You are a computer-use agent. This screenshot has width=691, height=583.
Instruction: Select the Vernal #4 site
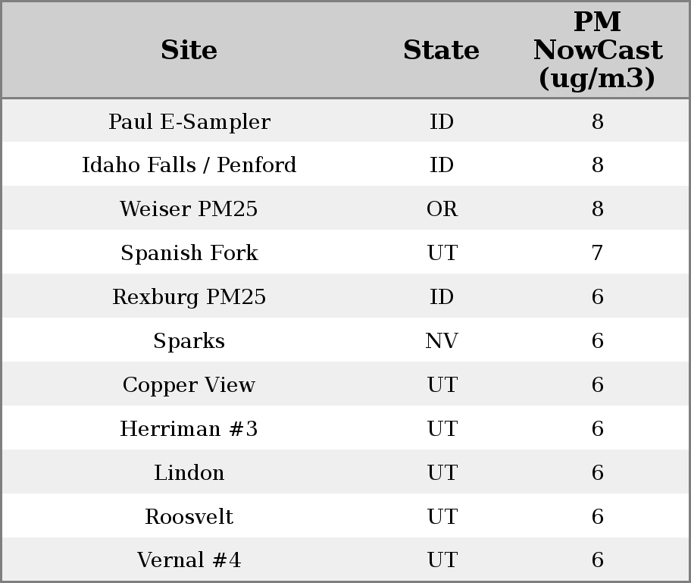coord(189,560)
